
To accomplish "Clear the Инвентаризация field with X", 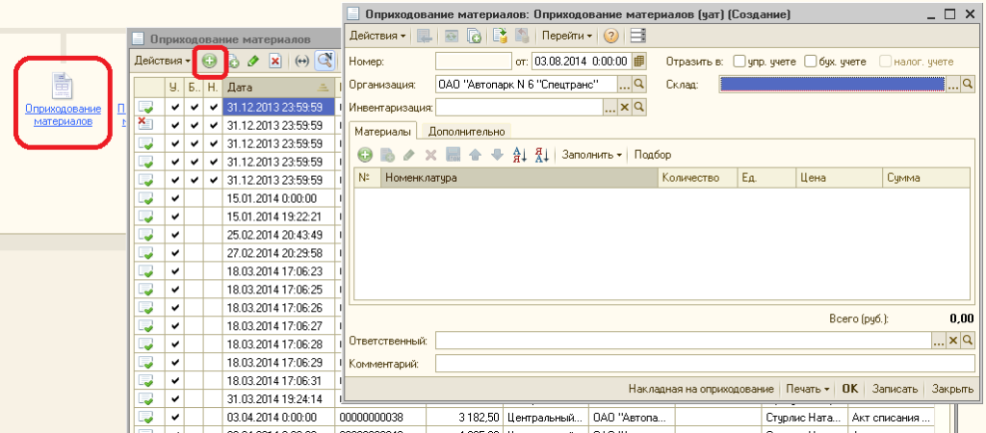I will click(x=624, y=108).
